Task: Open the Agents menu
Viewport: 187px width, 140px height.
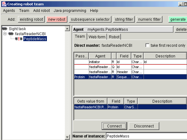Action: [9, 11]
